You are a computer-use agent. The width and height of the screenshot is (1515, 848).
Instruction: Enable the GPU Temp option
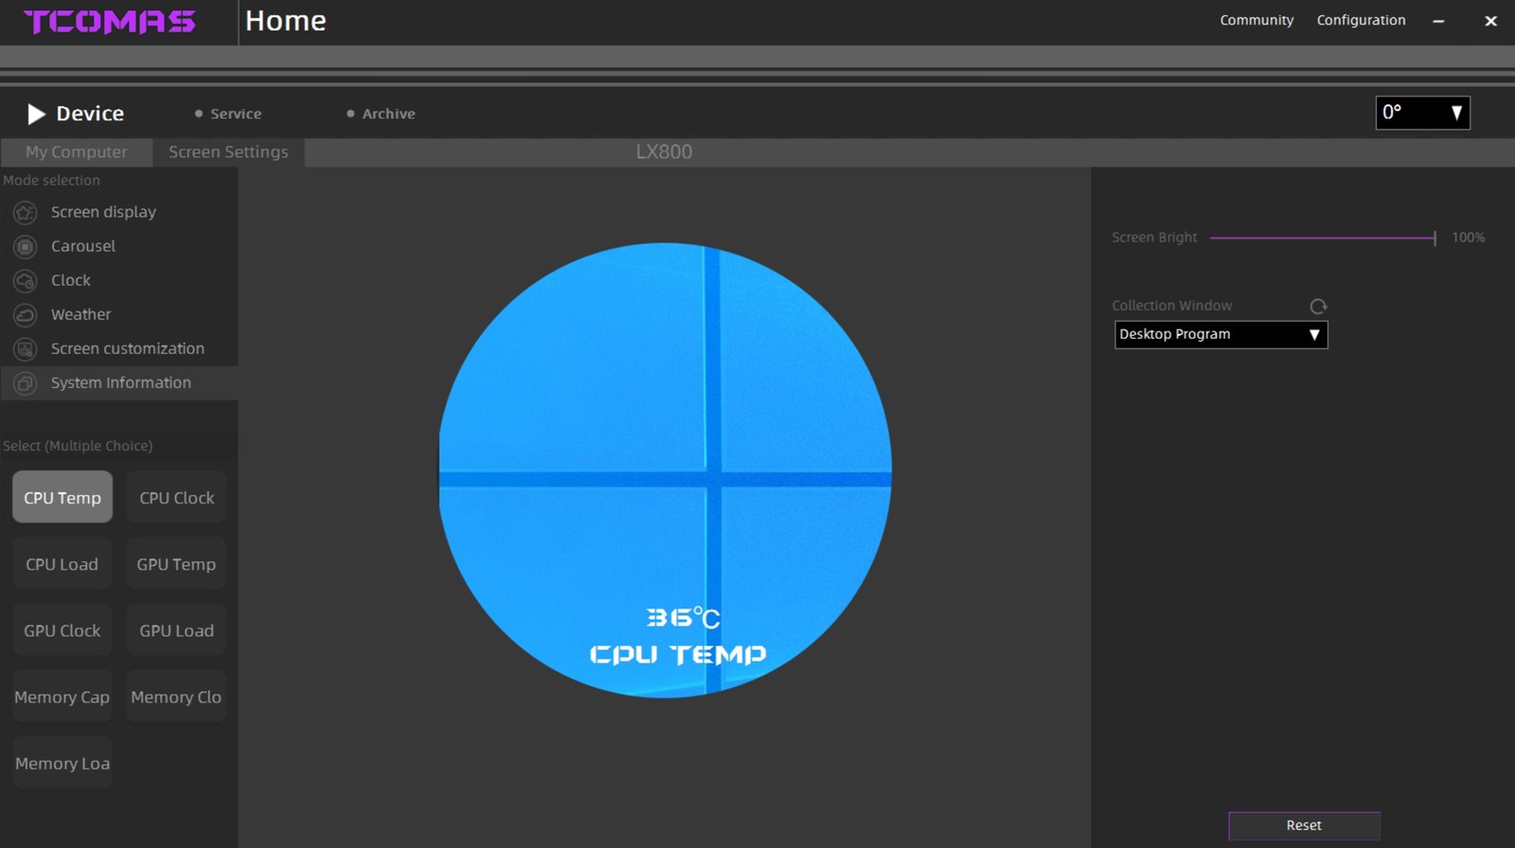[x=176, y=564]
